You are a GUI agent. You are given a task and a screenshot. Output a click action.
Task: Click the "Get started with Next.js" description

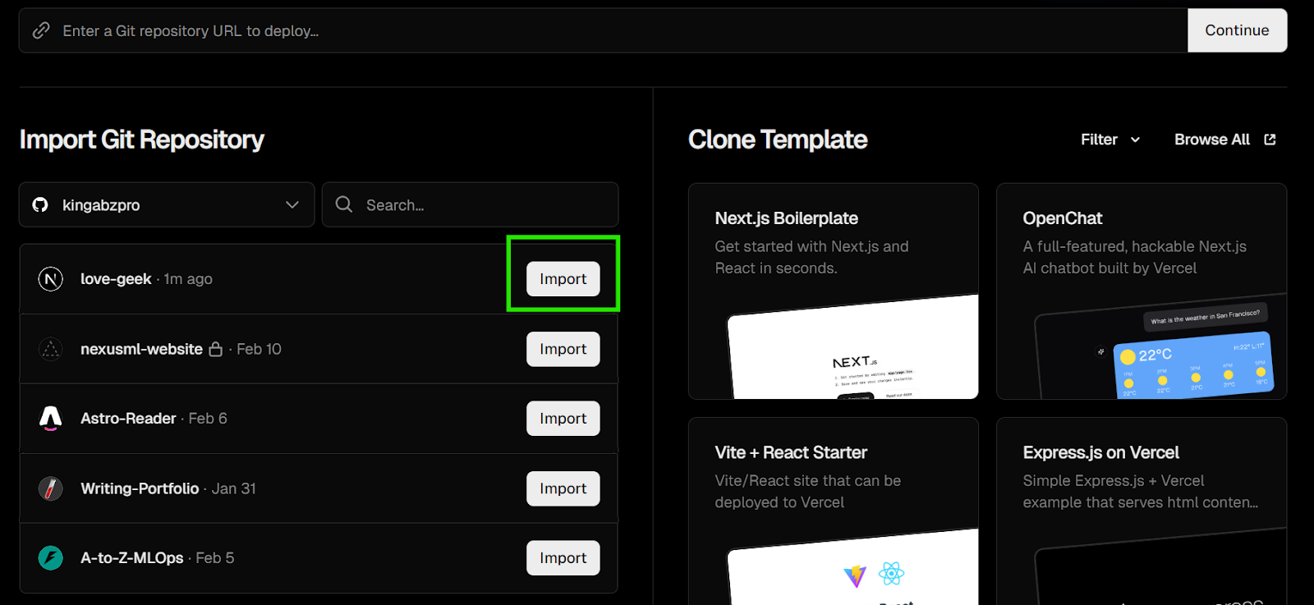(x=811, y=257)
